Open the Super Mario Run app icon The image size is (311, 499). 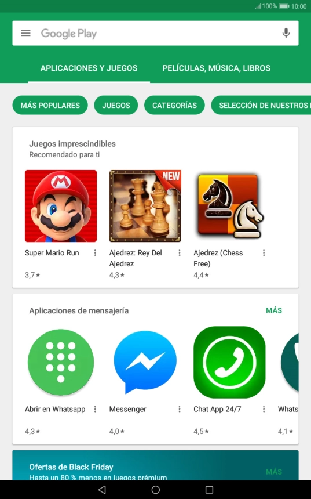pyautogui.click(x=61, y=206)
